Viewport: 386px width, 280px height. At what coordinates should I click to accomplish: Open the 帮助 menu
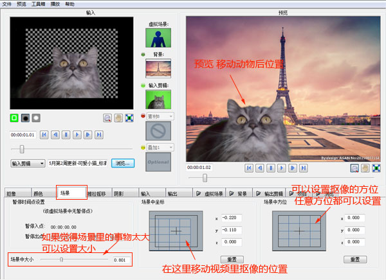click(69, 4)
